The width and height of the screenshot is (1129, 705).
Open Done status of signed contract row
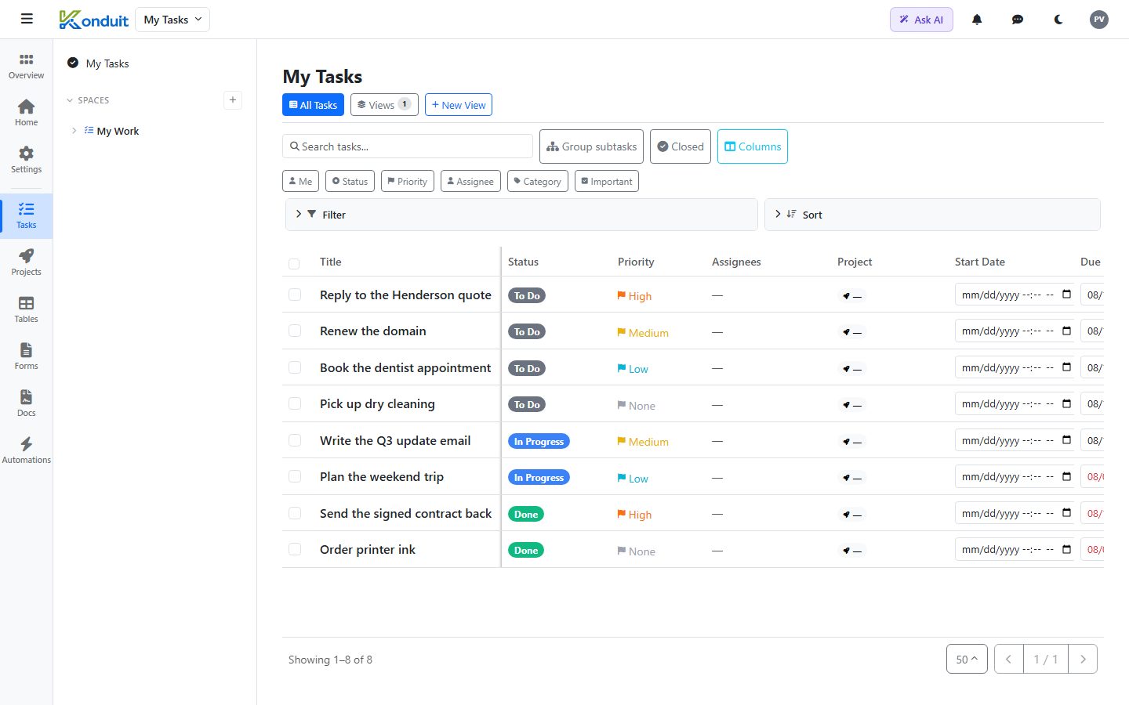526,515
